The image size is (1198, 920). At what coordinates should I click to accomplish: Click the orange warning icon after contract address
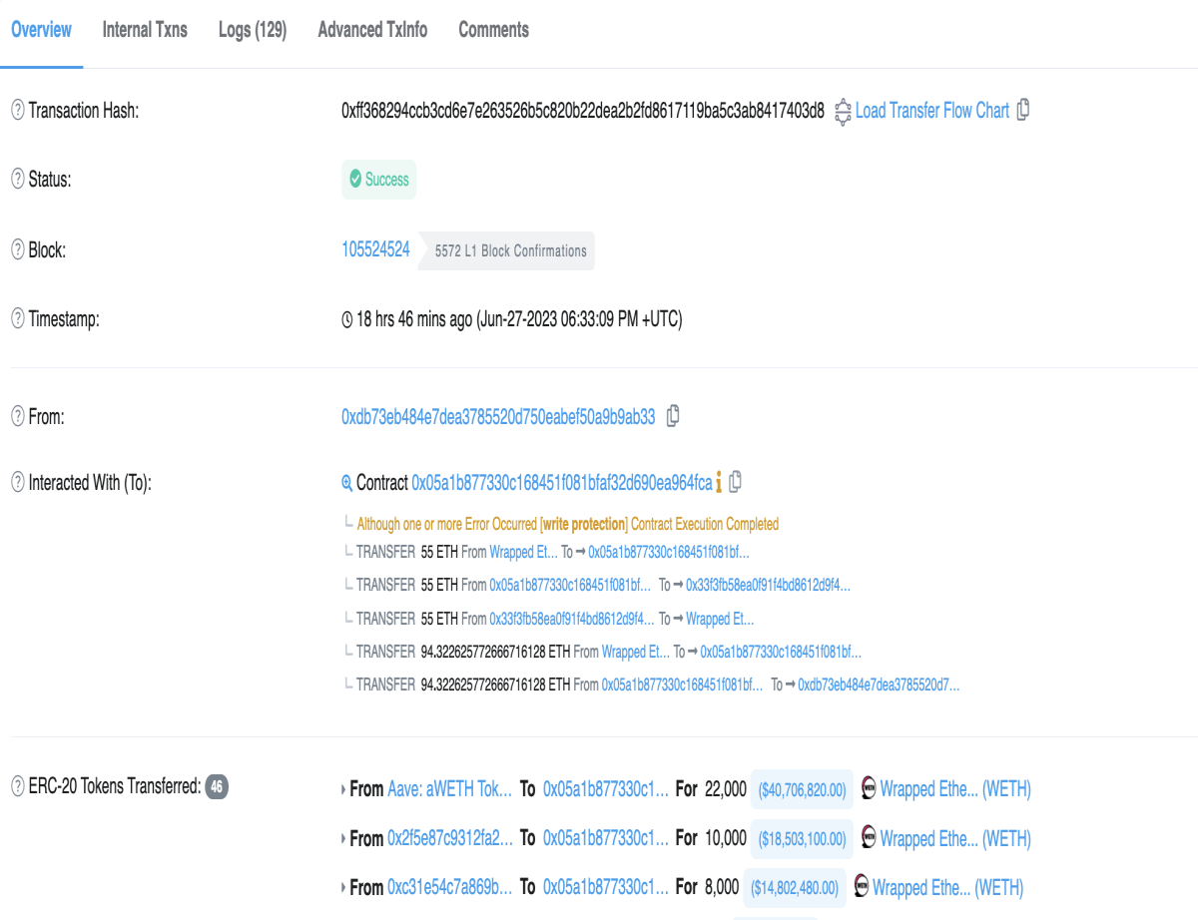point(719,483)
